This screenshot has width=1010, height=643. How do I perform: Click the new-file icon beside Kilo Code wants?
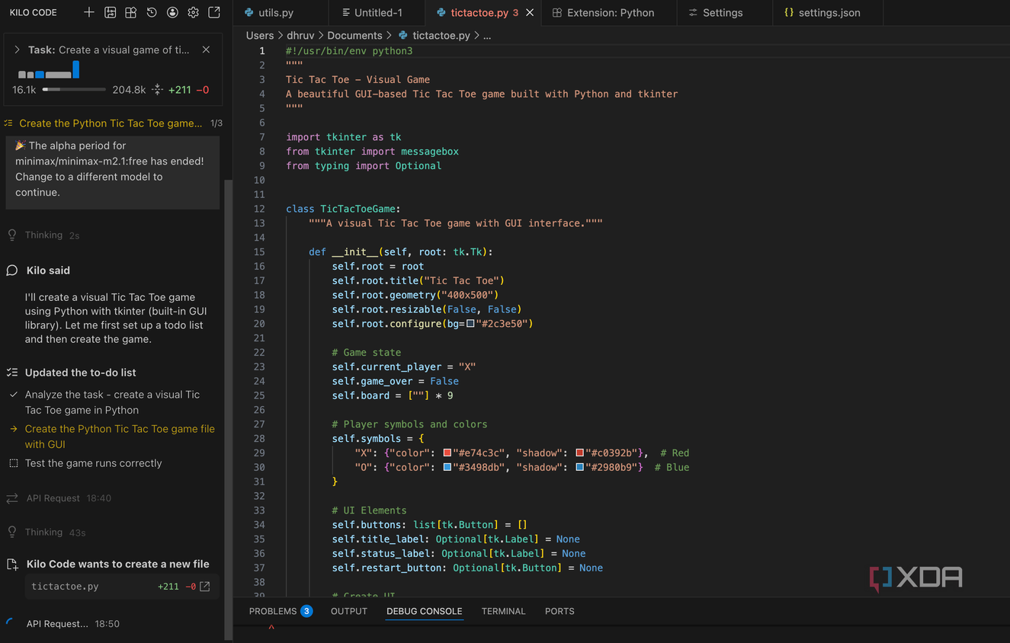coord(12,565)
